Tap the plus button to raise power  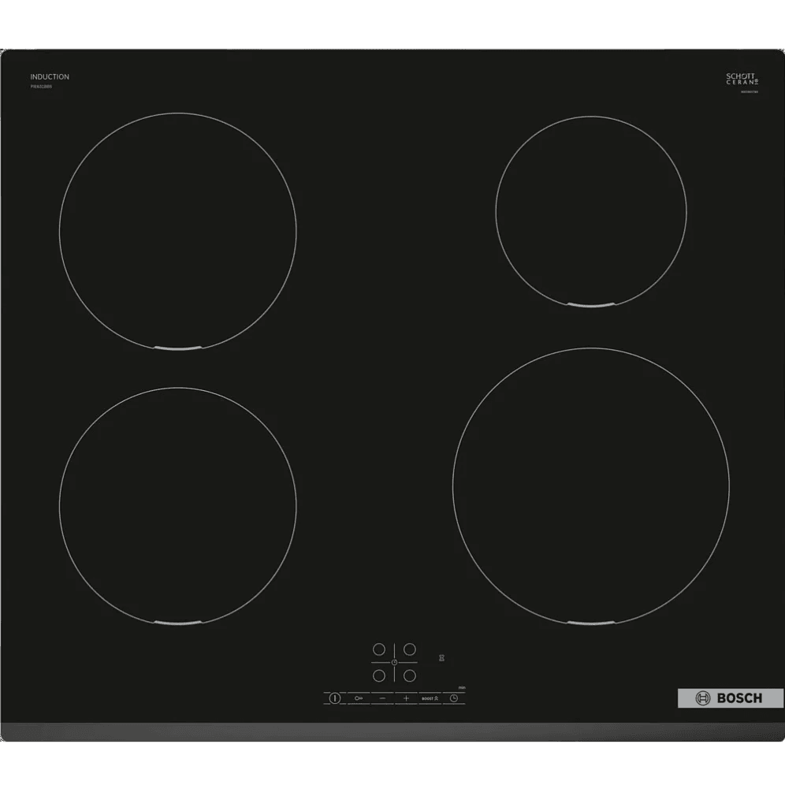(406, 698)
